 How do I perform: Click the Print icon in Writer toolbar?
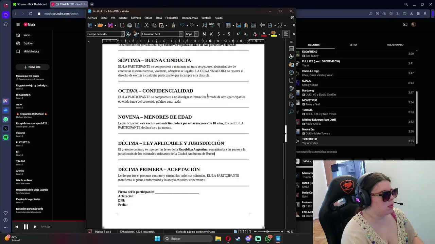(x=130, y=25)
